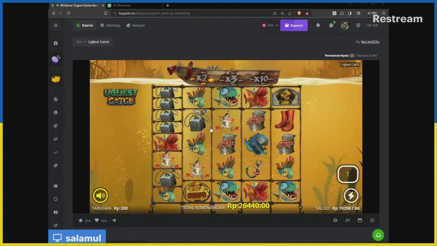Open Brave shields lion icon
The image size is (437, 246).
click(x=299, y=13)
